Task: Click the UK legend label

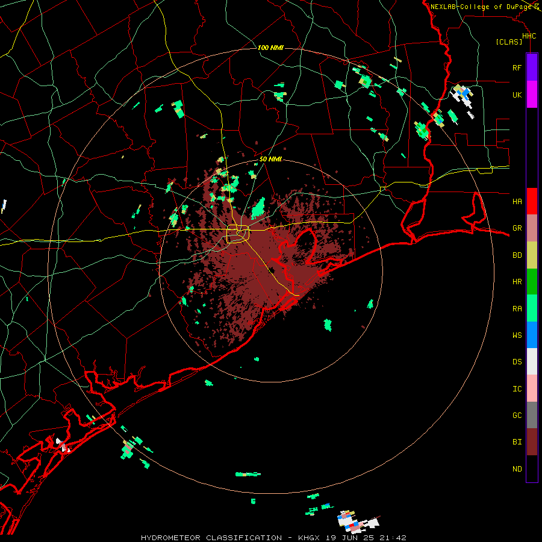Action: (x=517, y=95)
